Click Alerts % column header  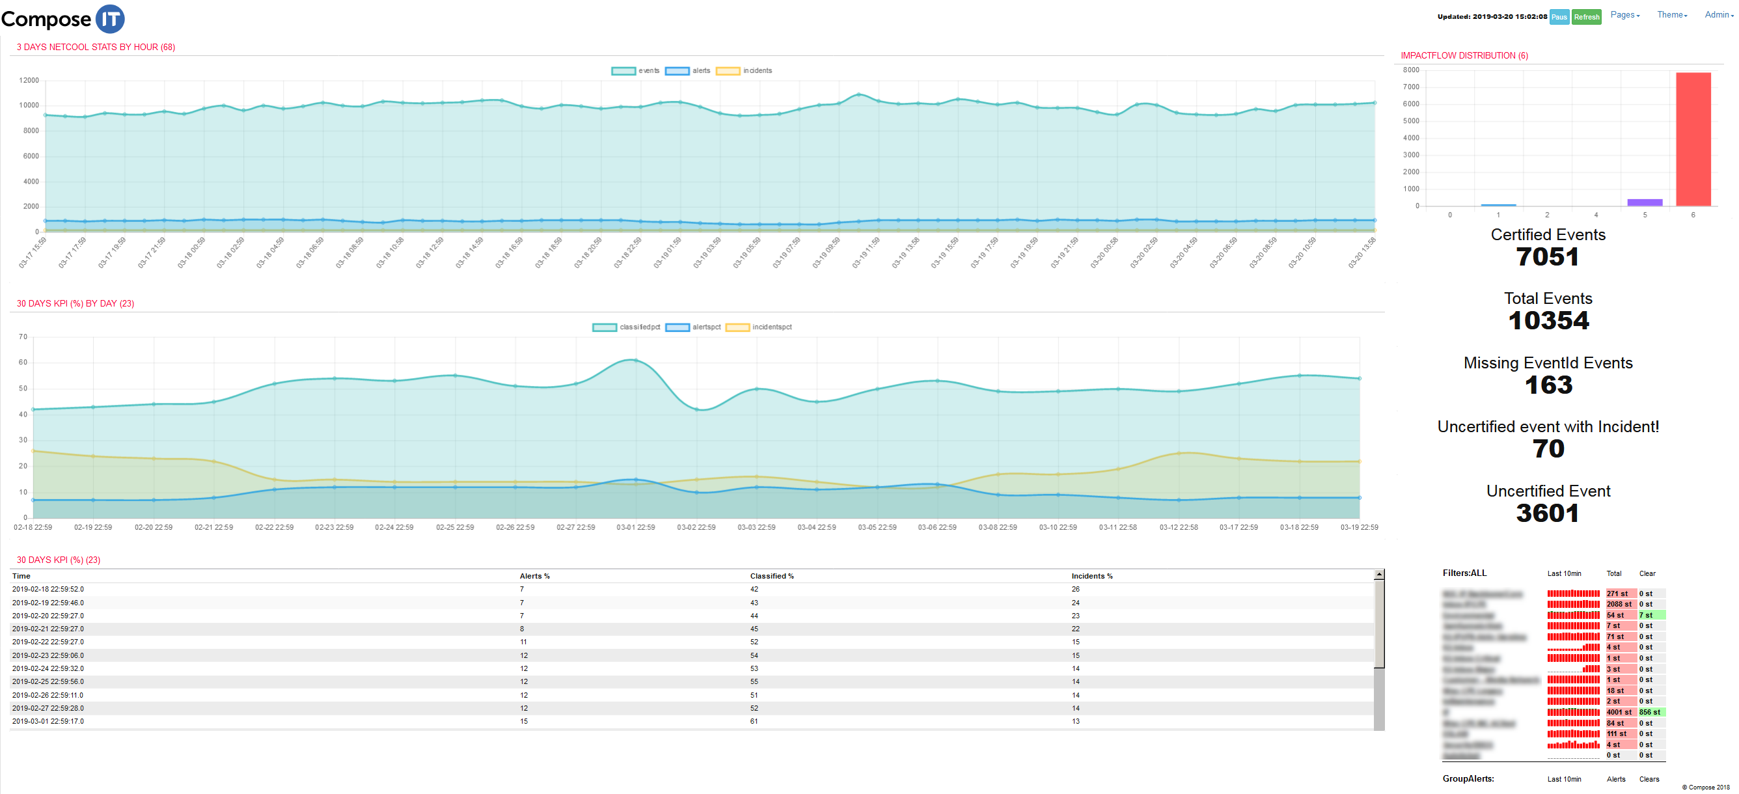coord(534,576)
